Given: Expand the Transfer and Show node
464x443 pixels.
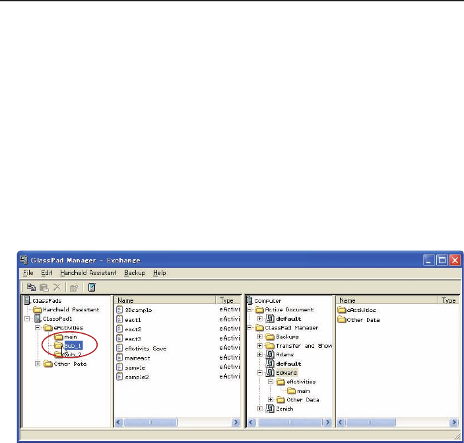Looking at the screenshot, I should pyautogui.click(x=260, y=346).
